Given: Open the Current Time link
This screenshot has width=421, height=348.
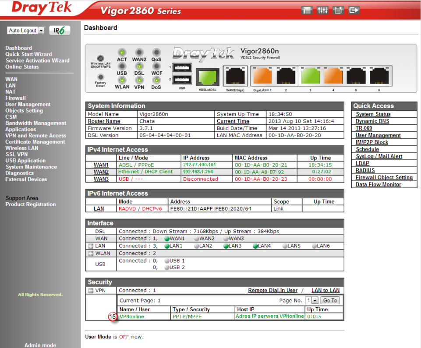Looking at the screenshot, I should pos(233,121).
